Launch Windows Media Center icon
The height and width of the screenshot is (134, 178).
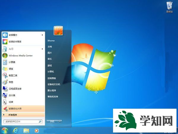pos(5,56)
